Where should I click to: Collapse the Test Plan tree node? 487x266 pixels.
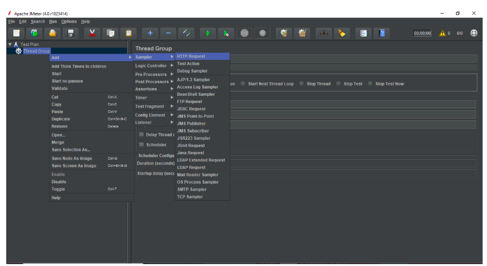(10, 44)
